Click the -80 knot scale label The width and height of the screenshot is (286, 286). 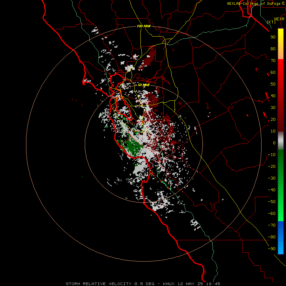pyautogui.click(x=272, y=237)
